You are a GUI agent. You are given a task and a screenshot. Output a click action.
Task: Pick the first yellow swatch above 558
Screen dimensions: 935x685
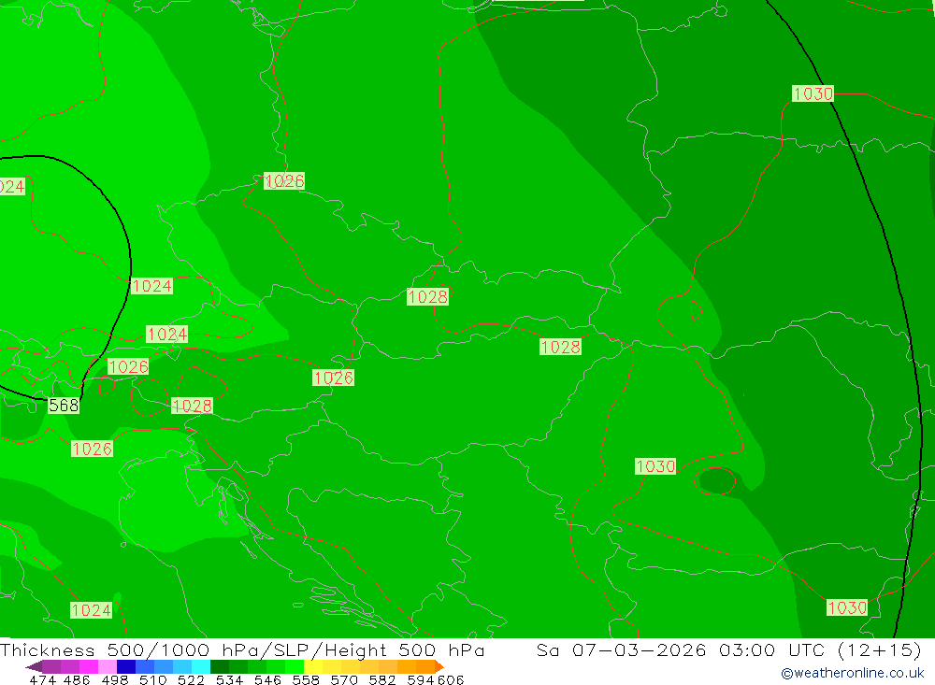click(x=313, y=666)
